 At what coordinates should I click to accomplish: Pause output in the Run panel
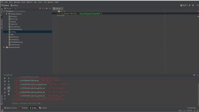(5, 85)
